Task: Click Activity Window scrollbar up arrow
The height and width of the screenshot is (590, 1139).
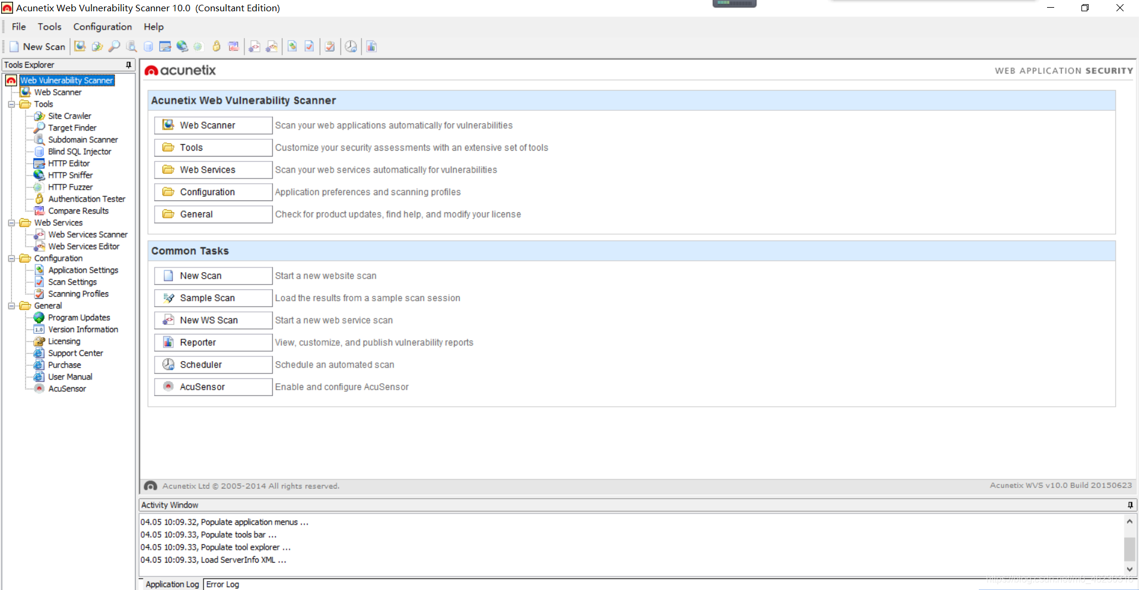Action: click(1130, 521)
